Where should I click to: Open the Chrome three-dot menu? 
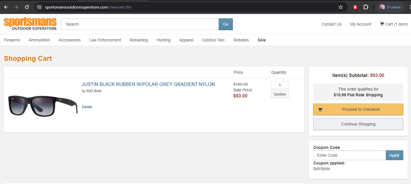click(x=410, y=7)
